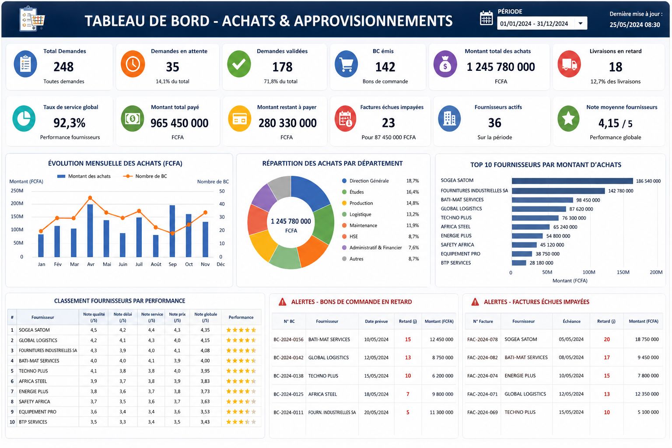Click the 'Note qualité' column header
The image size is (672, 448).
pos(94,317)
